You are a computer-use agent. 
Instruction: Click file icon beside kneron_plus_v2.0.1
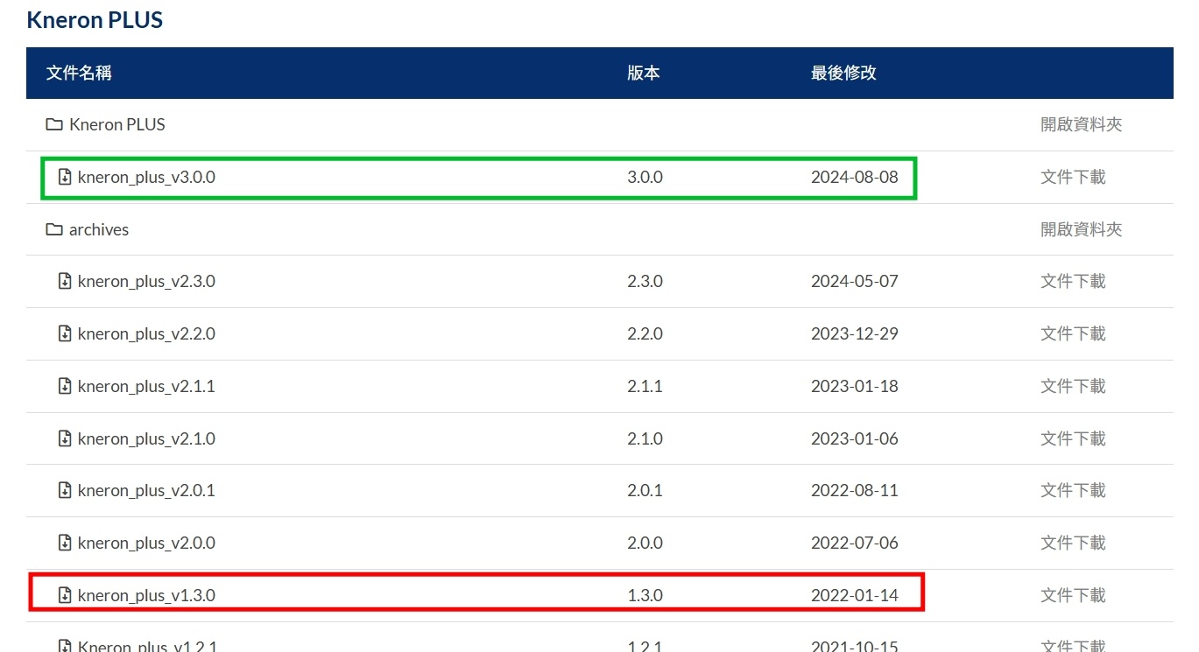tap(64, 490)
